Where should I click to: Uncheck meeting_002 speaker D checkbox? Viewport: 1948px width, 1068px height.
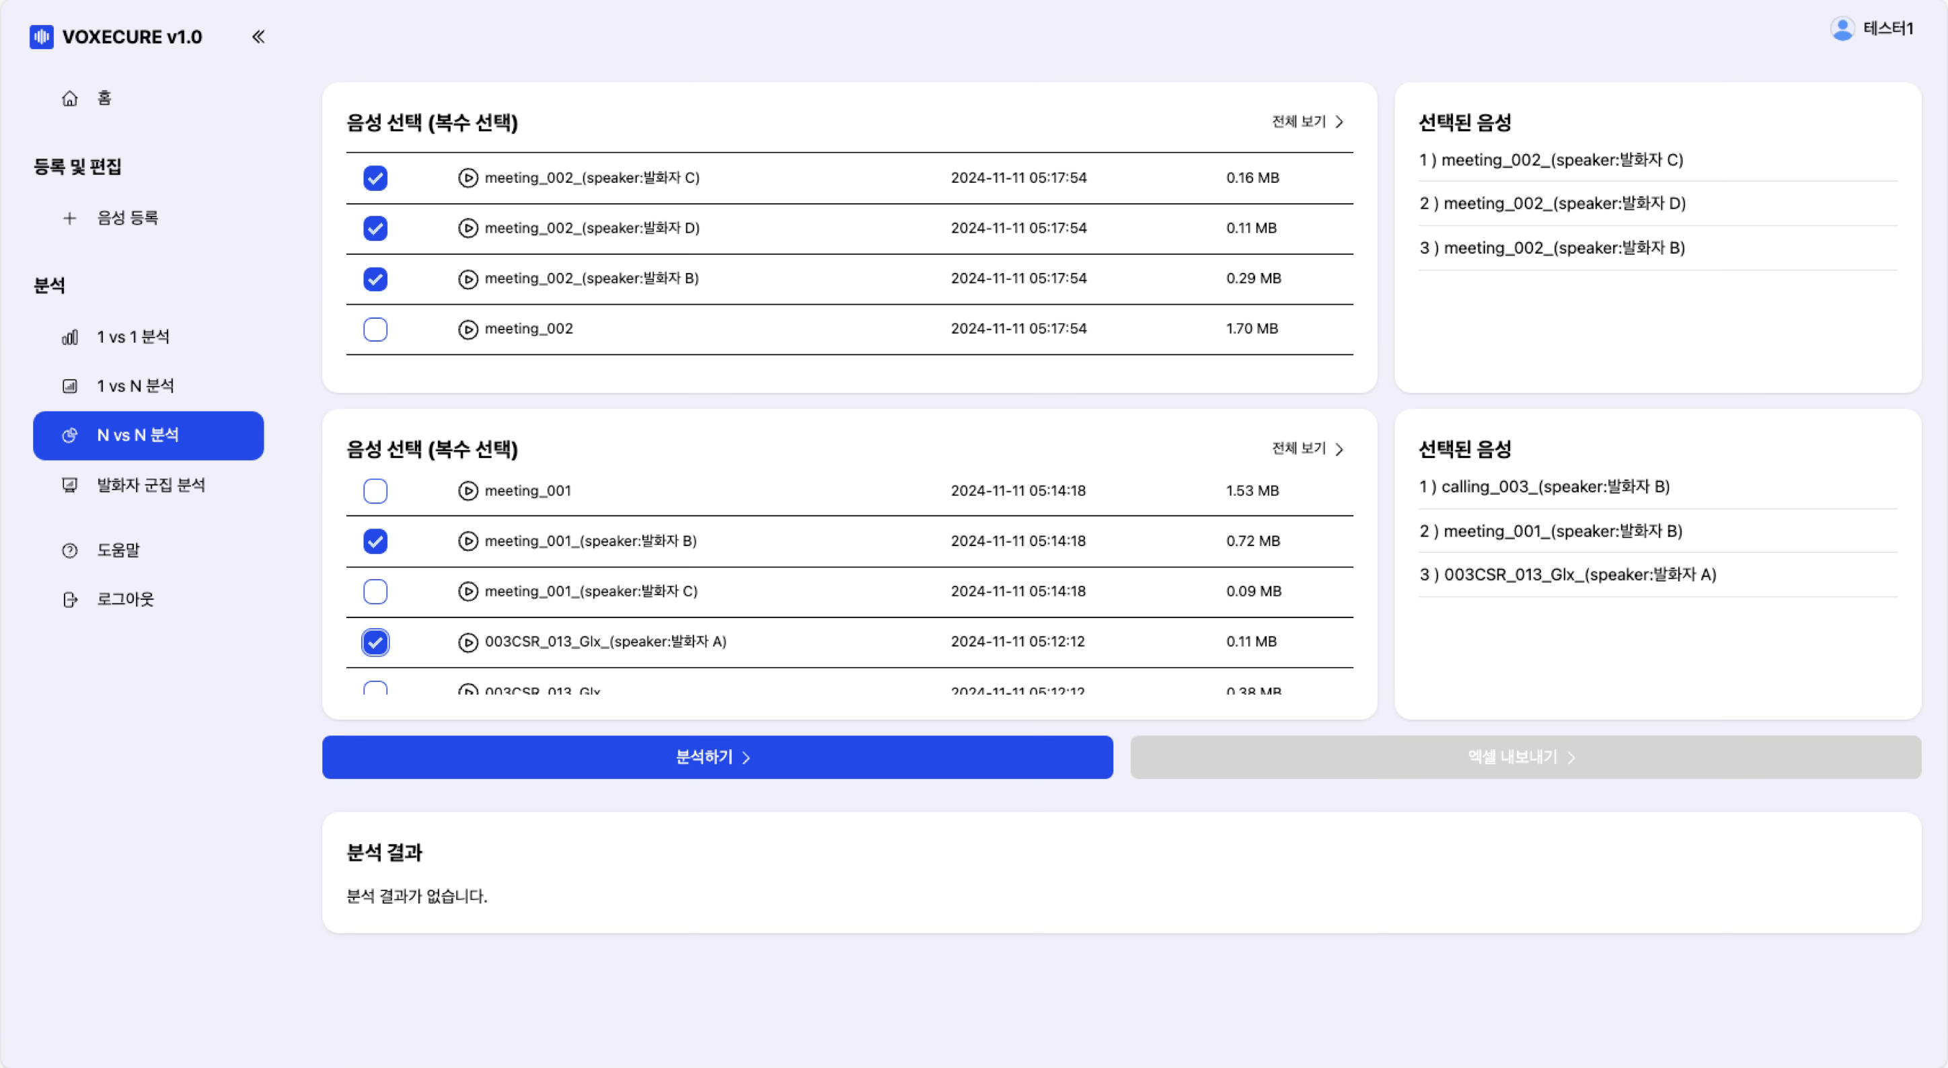coord(375,228)
